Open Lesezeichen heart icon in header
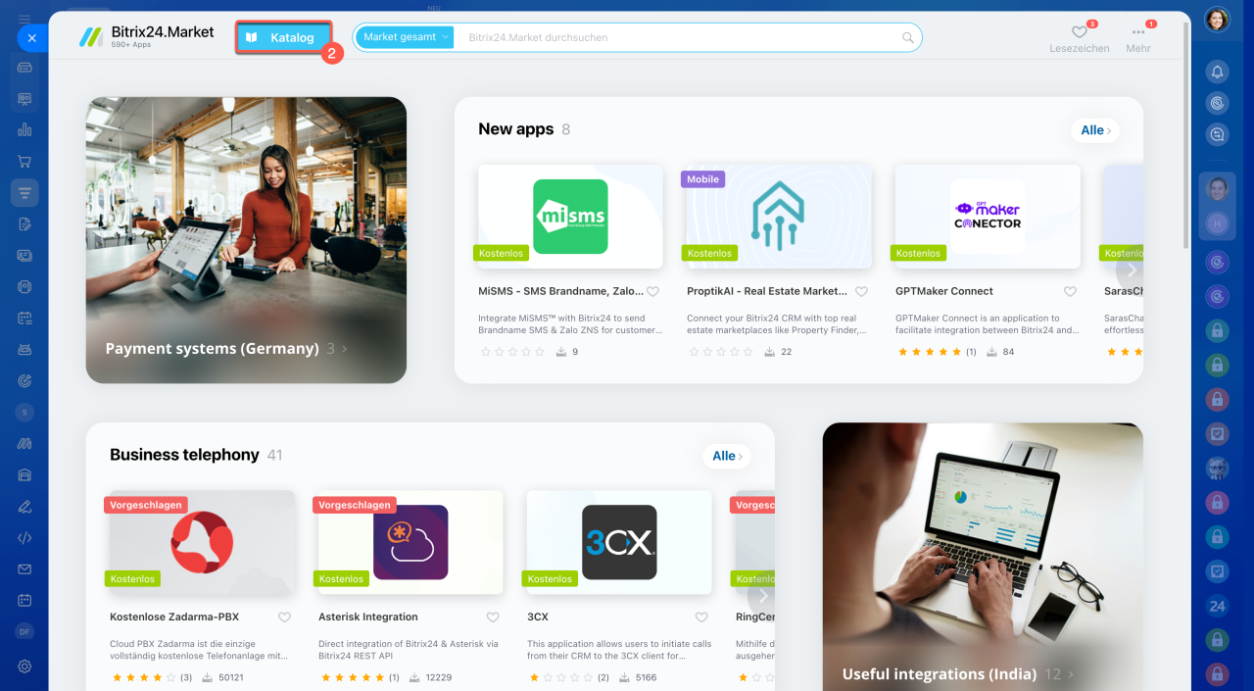 [x=1080, y=32]
